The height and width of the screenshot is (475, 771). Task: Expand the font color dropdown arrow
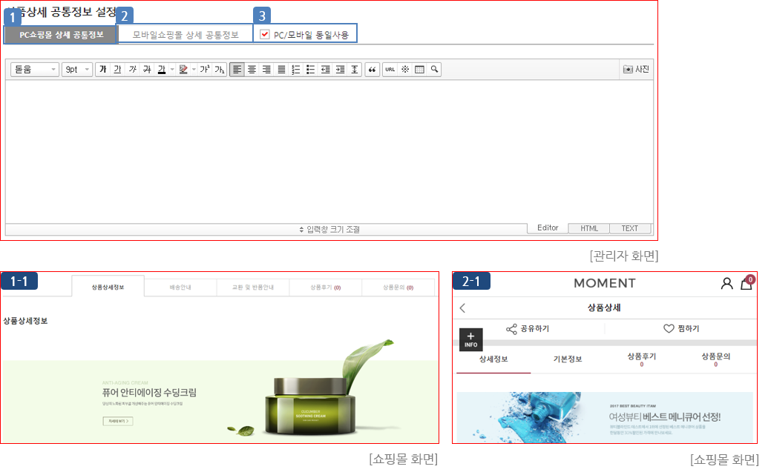(172, 70)
